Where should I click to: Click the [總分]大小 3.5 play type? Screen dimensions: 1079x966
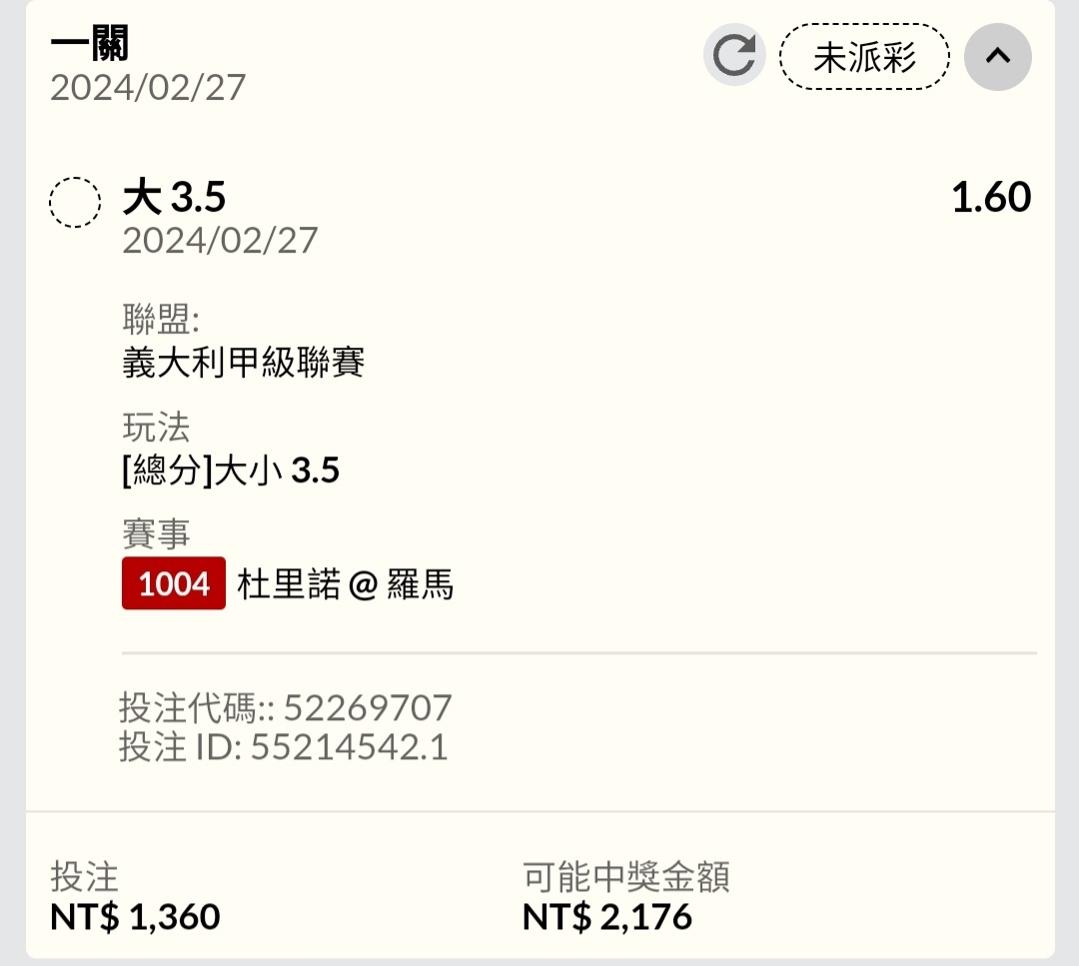(x=231, y=470)
